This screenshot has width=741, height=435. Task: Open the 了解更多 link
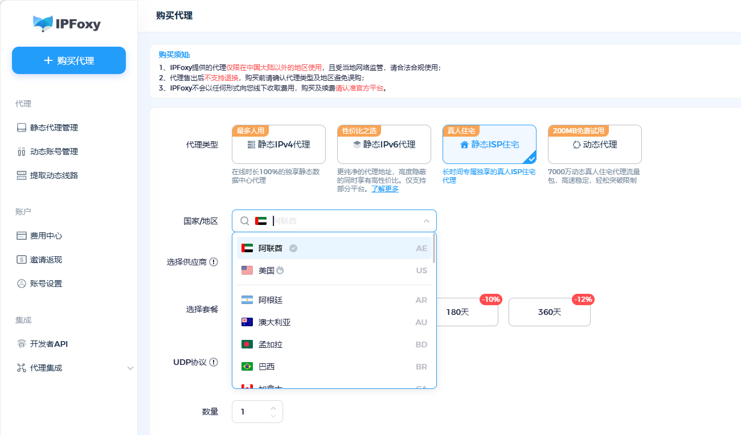[x=384, y=188]
